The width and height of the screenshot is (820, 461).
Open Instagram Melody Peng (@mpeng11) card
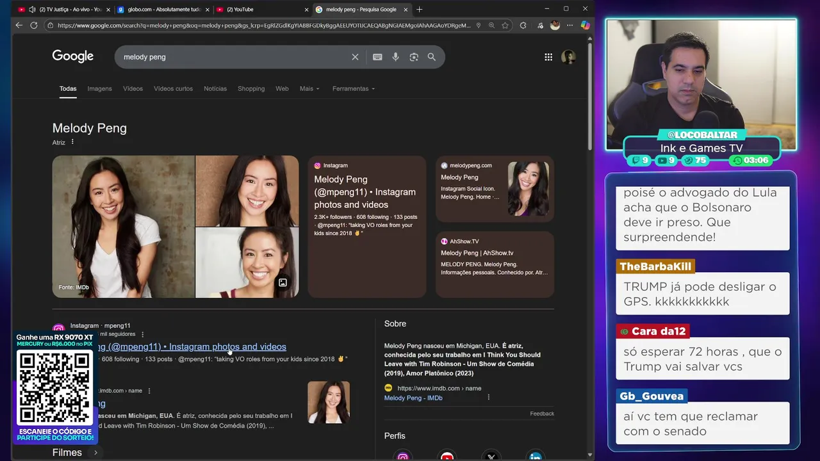point(366,227)
